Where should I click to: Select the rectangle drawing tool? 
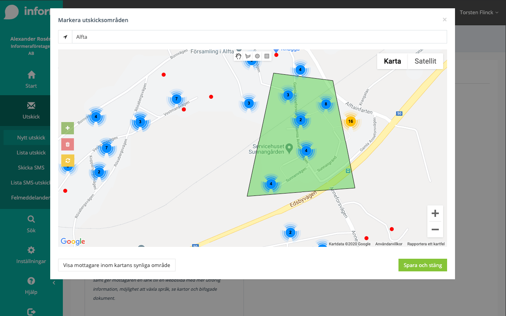point(267,56)
